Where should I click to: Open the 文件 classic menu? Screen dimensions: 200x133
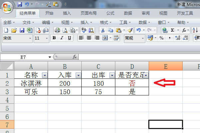coord(28,23)
